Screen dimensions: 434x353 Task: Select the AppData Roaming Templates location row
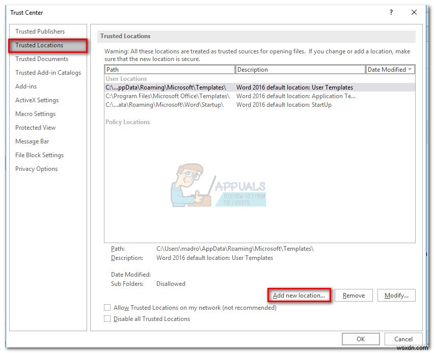point(260,87)
